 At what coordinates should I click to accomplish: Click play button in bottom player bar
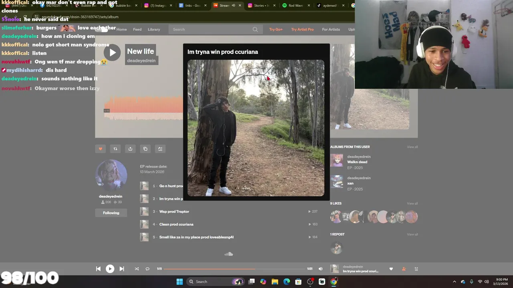point(110,269)
